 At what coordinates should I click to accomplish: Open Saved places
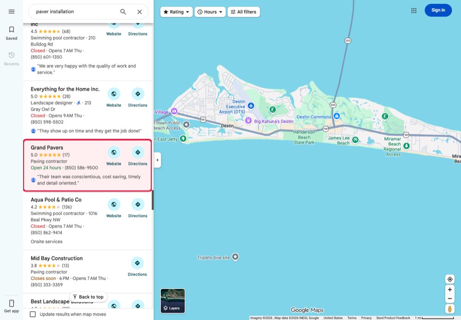(12, 33)
